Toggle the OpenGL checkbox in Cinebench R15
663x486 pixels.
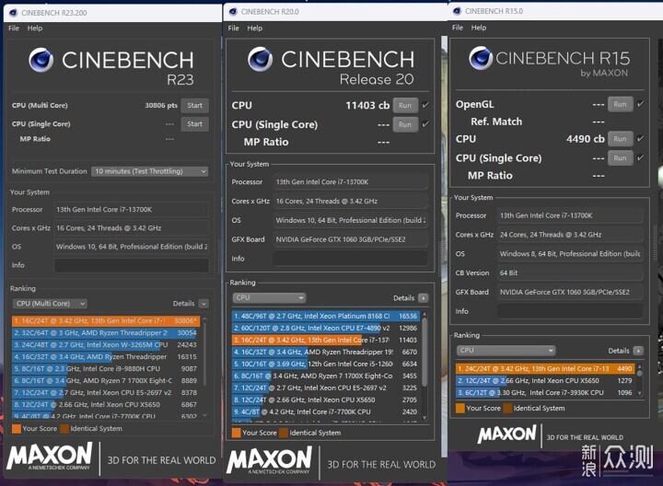(x=638, y=104)
